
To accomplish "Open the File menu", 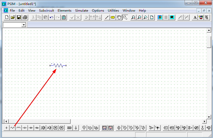I will tap(12, 11).
